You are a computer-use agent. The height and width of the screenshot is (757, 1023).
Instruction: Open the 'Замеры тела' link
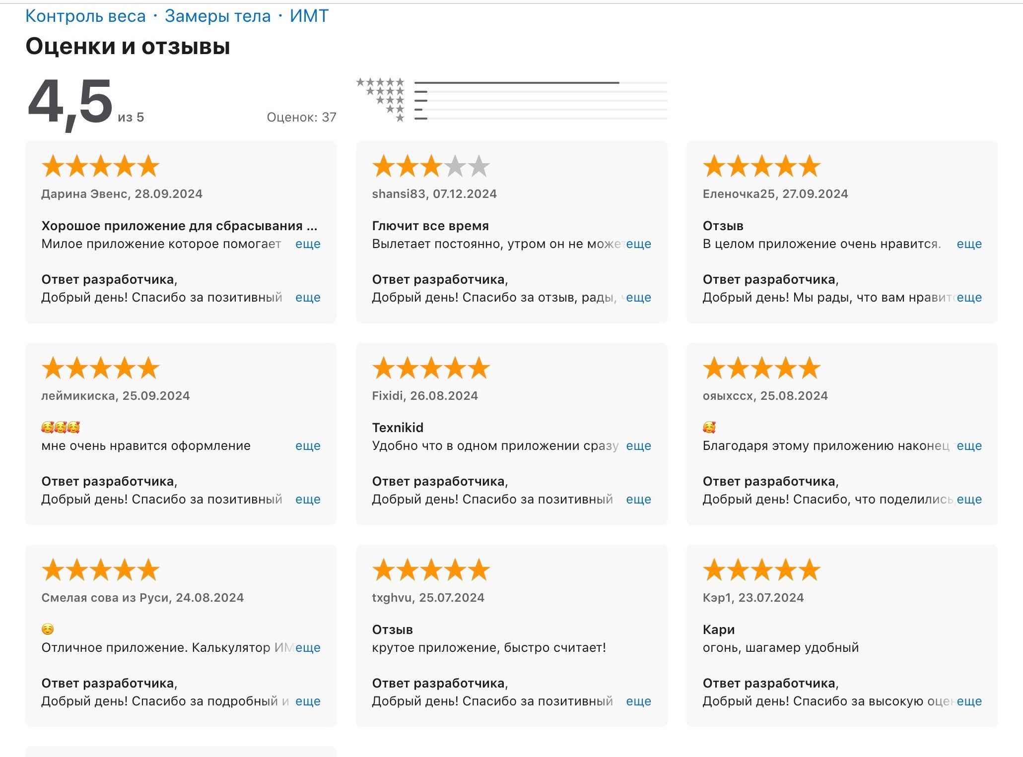tap(217, 16)
